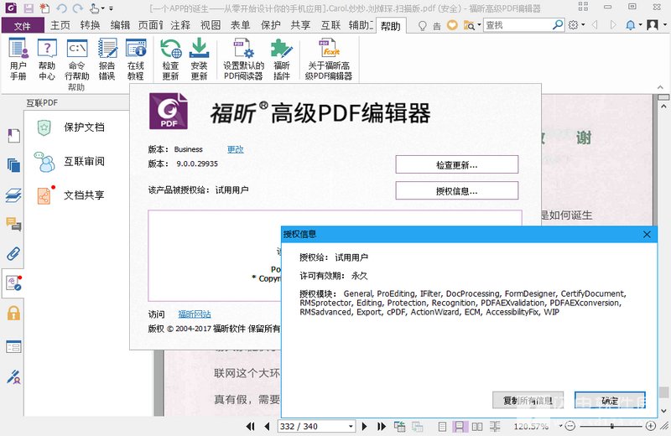This screenshot has width=671, height=436.
Task: Open the User Manual (用户手册) icon
Action: point(18,59)
